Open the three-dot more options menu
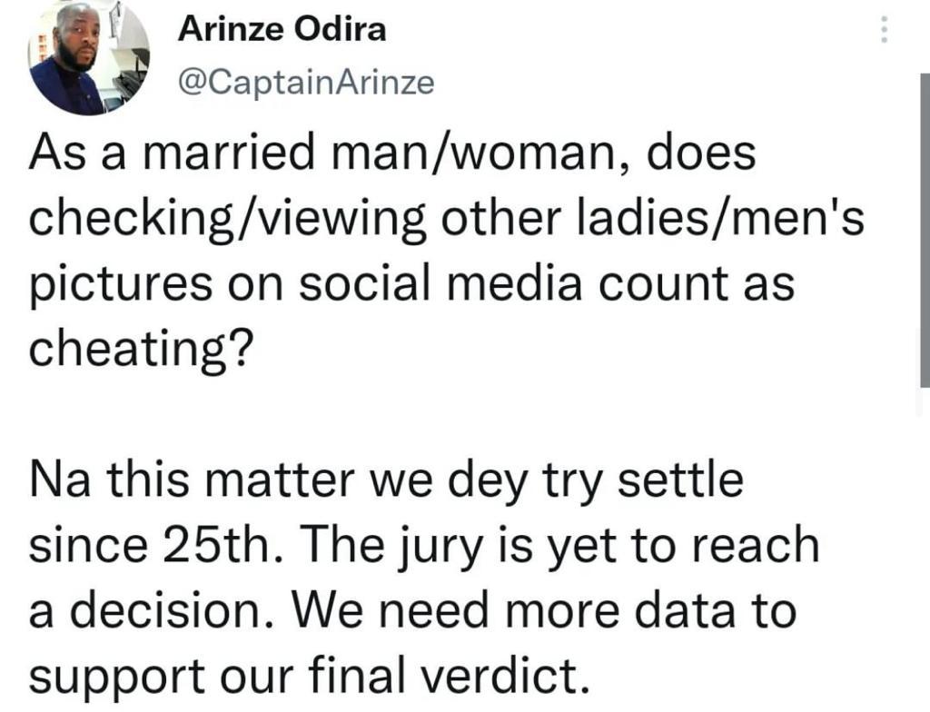This screenshot has height=712, width=930. click(882, 32)
